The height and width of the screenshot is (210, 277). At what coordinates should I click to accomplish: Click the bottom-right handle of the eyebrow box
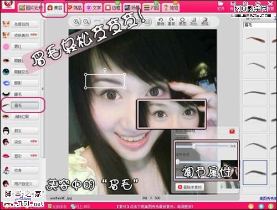point(125,88)
